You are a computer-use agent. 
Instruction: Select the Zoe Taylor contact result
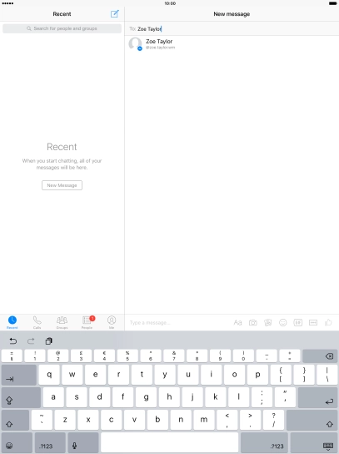point(232,44)
